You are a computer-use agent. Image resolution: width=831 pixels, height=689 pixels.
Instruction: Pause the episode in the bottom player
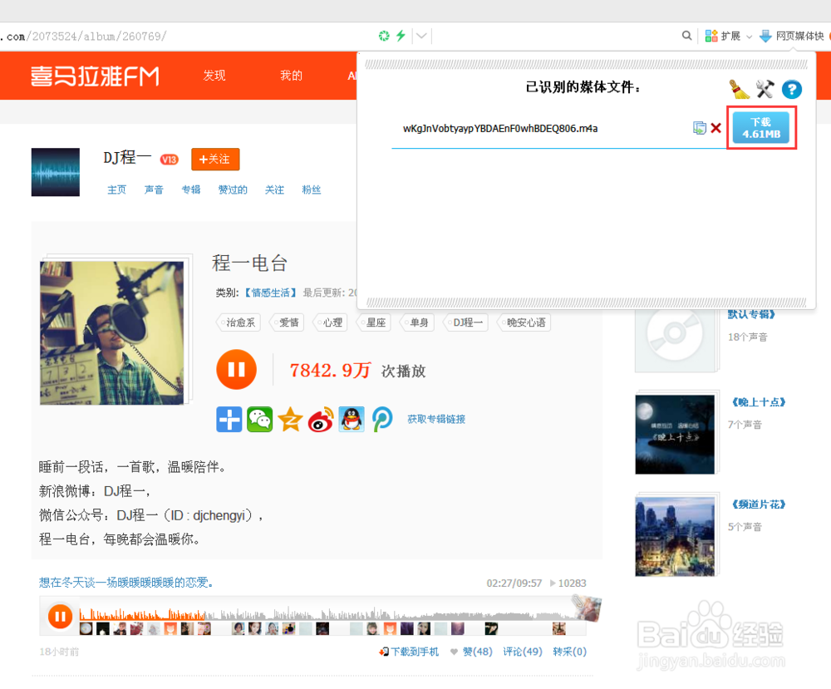60,616
